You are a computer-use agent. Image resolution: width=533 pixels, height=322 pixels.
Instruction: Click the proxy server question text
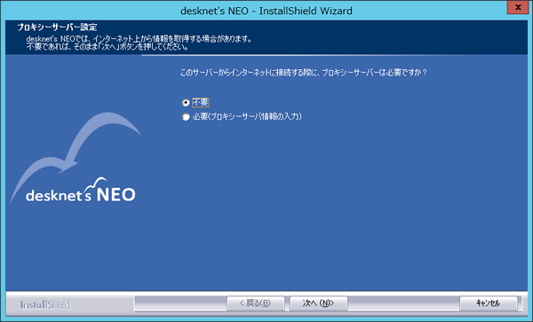click(304, 73)
